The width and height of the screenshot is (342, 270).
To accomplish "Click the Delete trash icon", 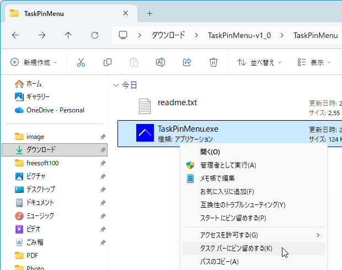I will click(213, 63).
